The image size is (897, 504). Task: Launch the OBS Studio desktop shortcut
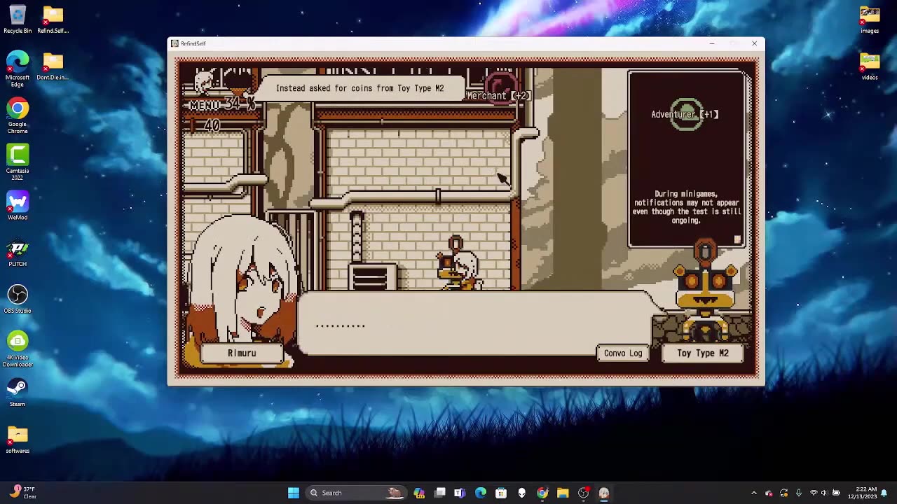[x=18, y=300]
